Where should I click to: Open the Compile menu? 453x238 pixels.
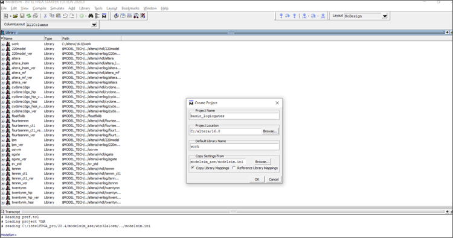[39, 8]
